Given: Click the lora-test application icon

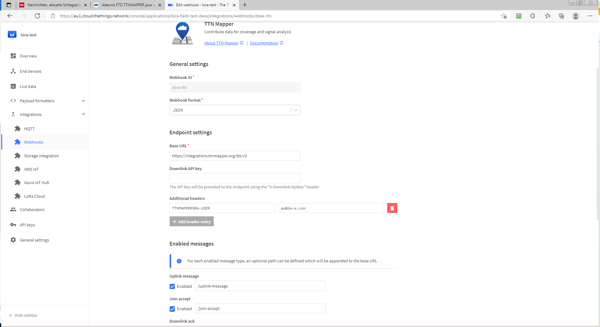Looking at the screenshot, I should coord(12,35).
